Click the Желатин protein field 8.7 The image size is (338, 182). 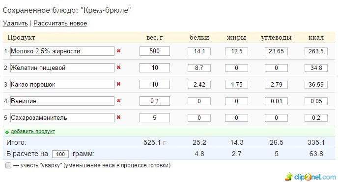point(199,68)
